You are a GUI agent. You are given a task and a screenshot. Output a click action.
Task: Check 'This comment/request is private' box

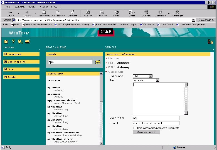tap(135, 128)
